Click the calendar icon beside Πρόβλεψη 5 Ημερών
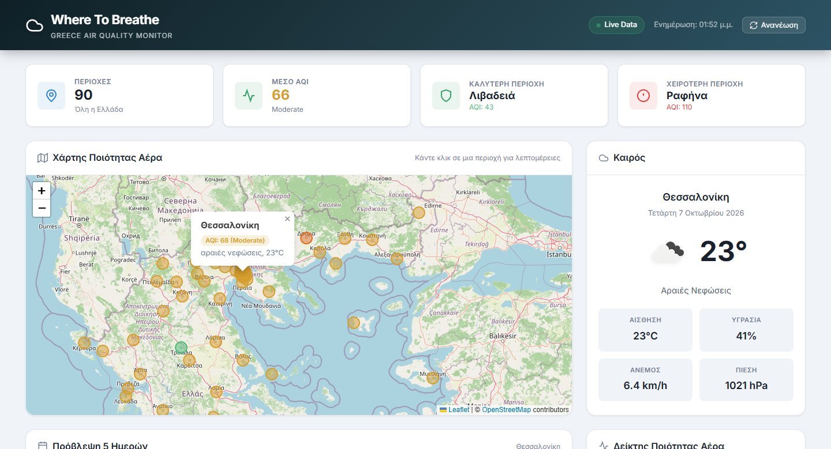 (43, 446)
